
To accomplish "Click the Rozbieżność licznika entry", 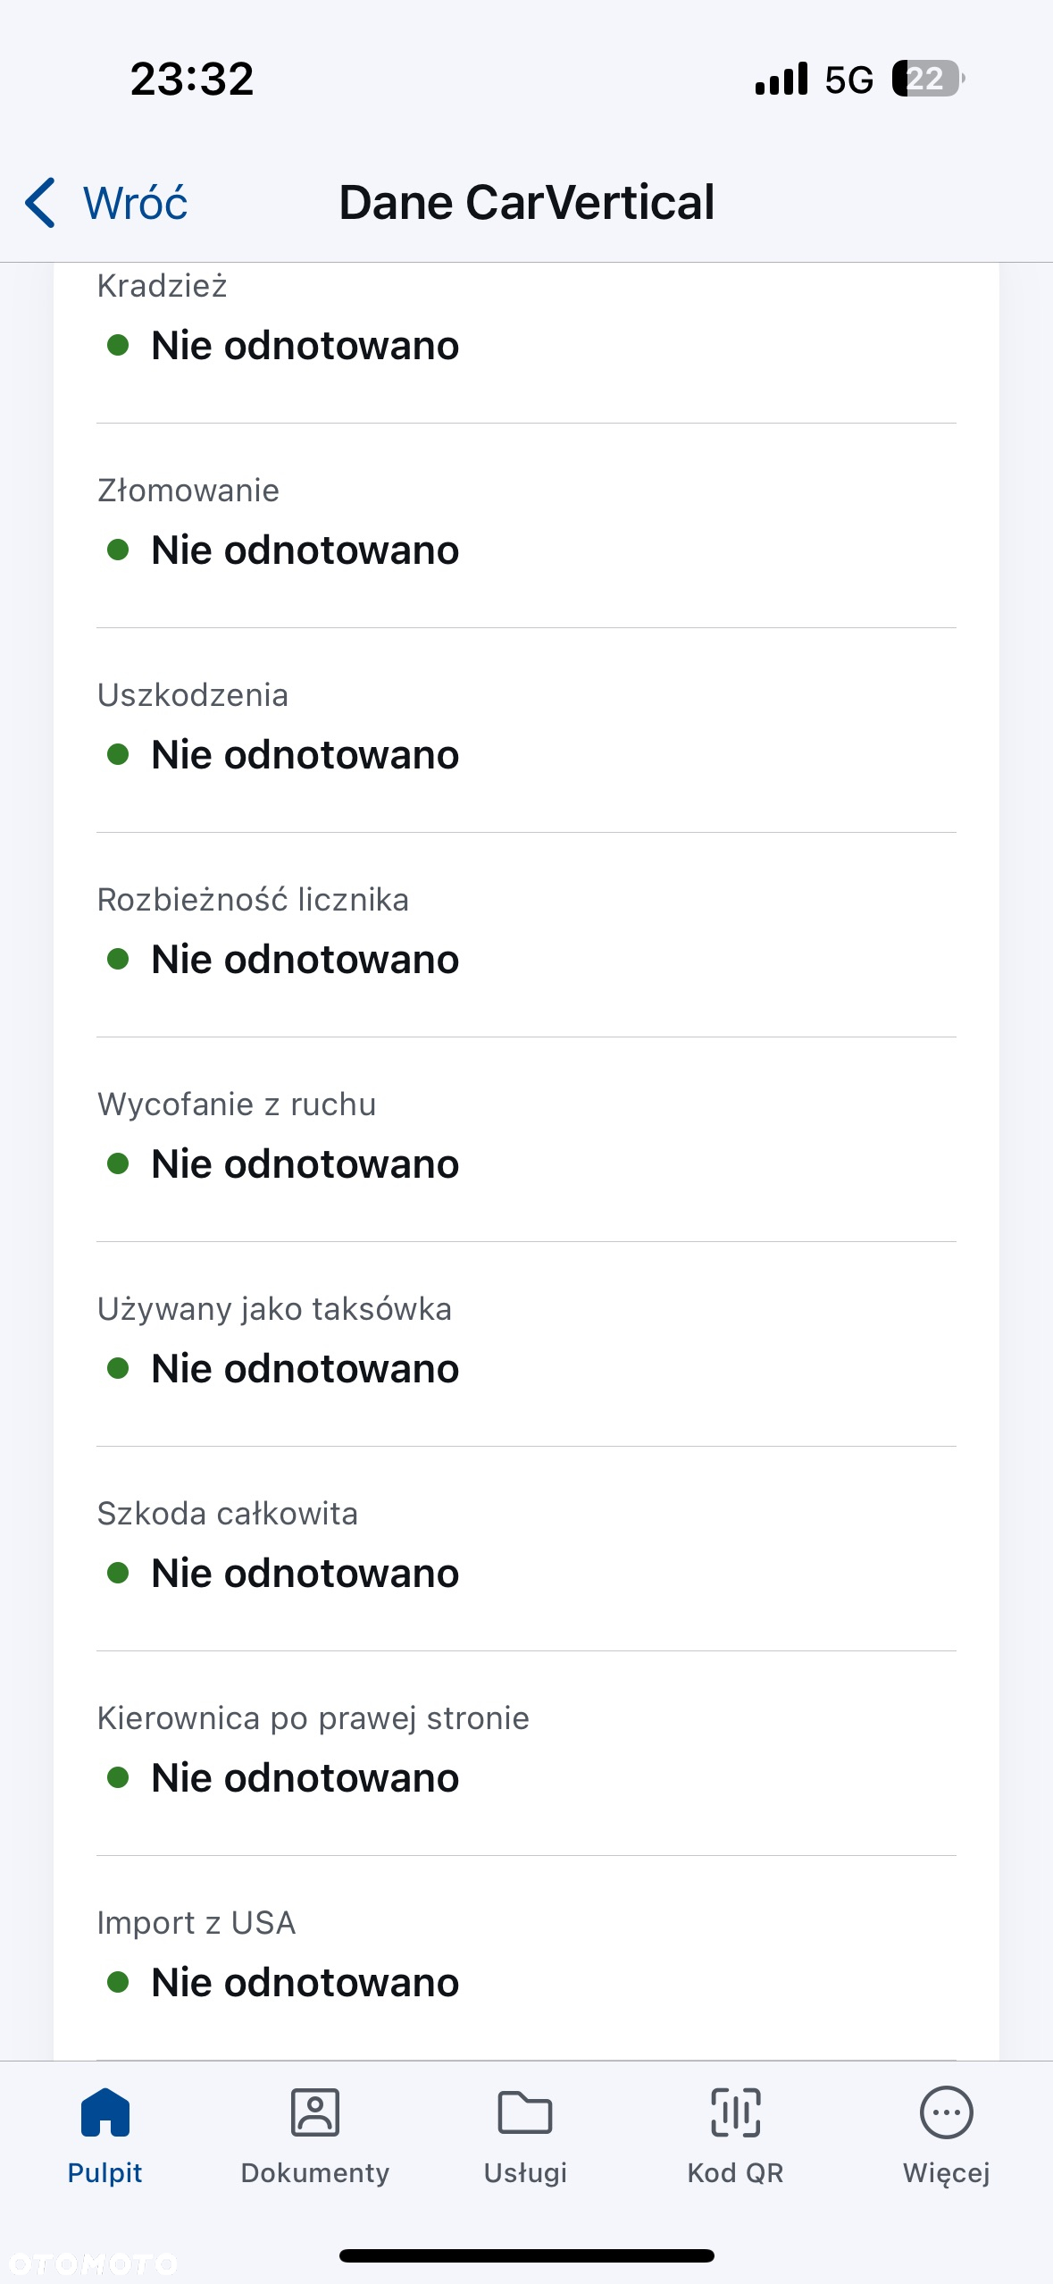I will click(526, 936).
